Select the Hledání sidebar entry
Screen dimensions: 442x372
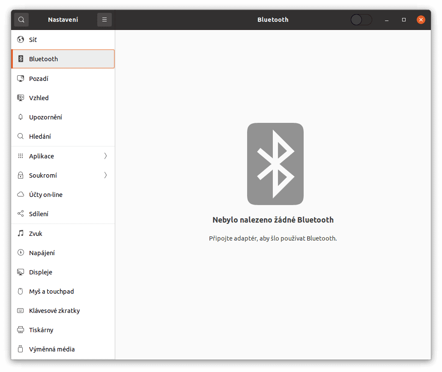pos(63,137)
